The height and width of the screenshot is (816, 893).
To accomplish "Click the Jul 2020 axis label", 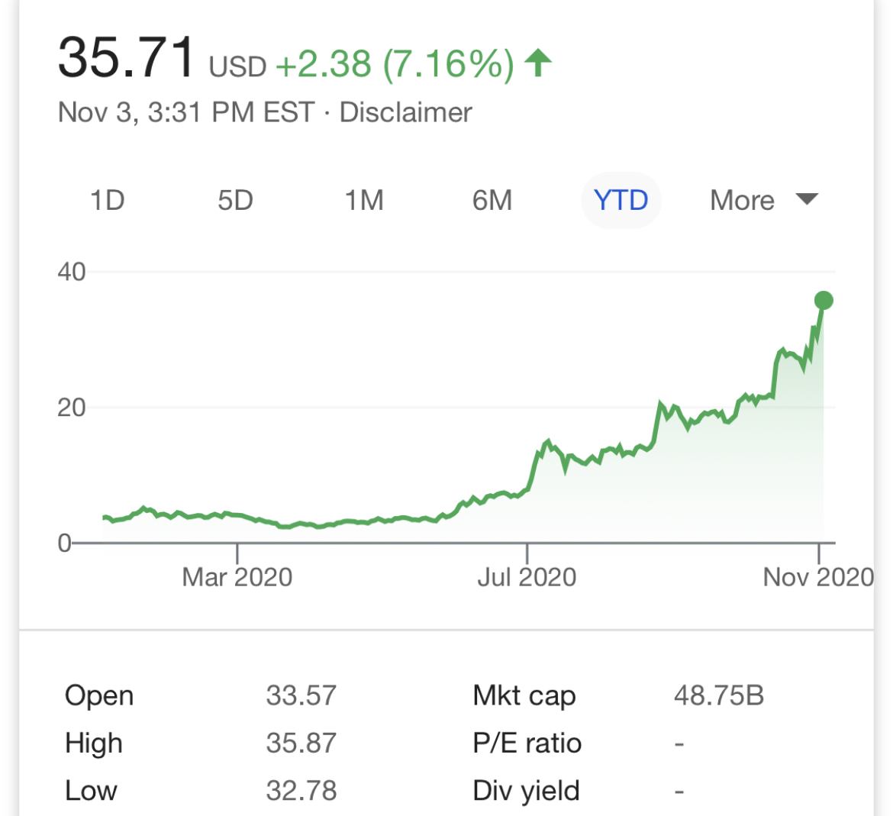I will 527,577.
